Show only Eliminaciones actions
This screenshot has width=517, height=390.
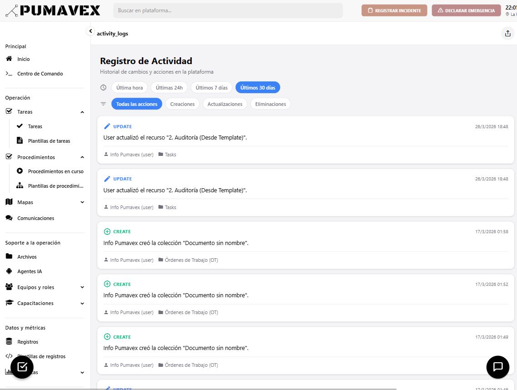(x=271, y=104)
